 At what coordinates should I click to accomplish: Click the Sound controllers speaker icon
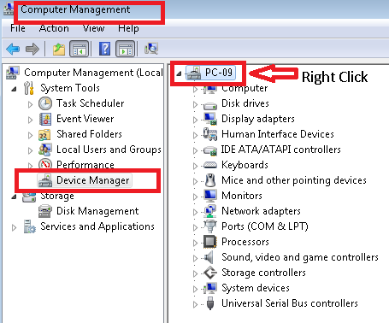(209, 257)
